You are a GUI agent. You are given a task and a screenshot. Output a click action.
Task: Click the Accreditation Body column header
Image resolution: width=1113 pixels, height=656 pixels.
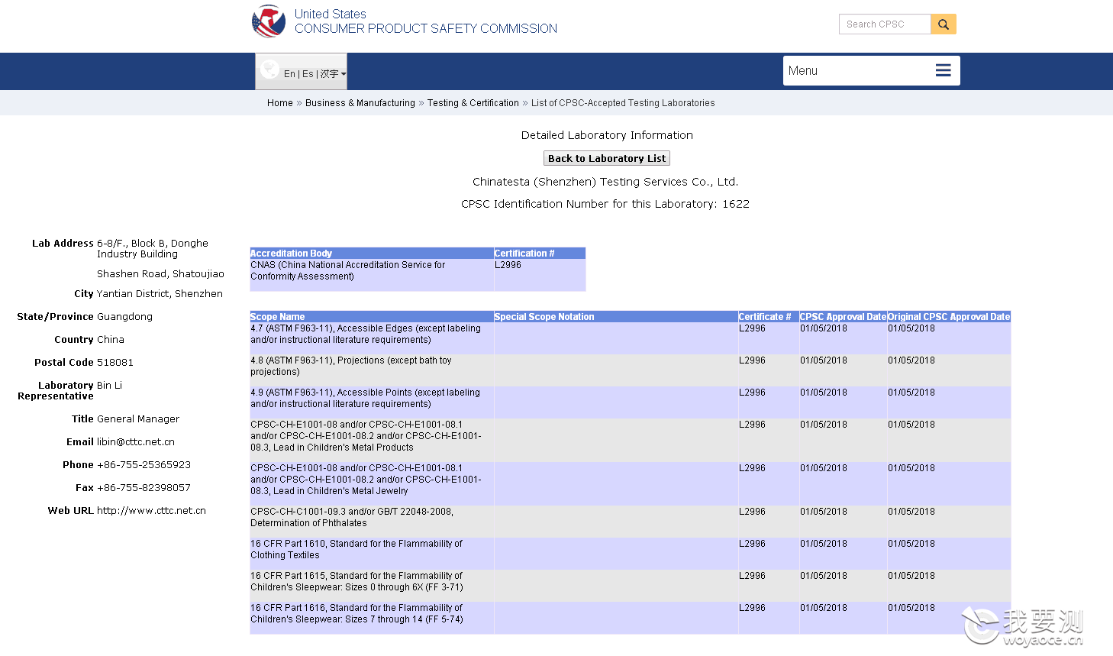[291, 254]
